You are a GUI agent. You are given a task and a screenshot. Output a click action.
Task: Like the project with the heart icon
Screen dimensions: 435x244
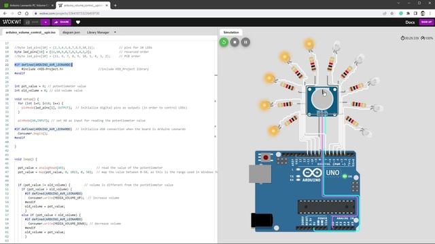[x=78, y=22]
